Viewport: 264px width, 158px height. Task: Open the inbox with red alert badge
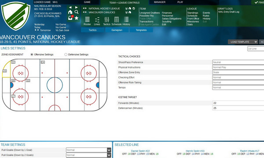(x=71, y=18)
